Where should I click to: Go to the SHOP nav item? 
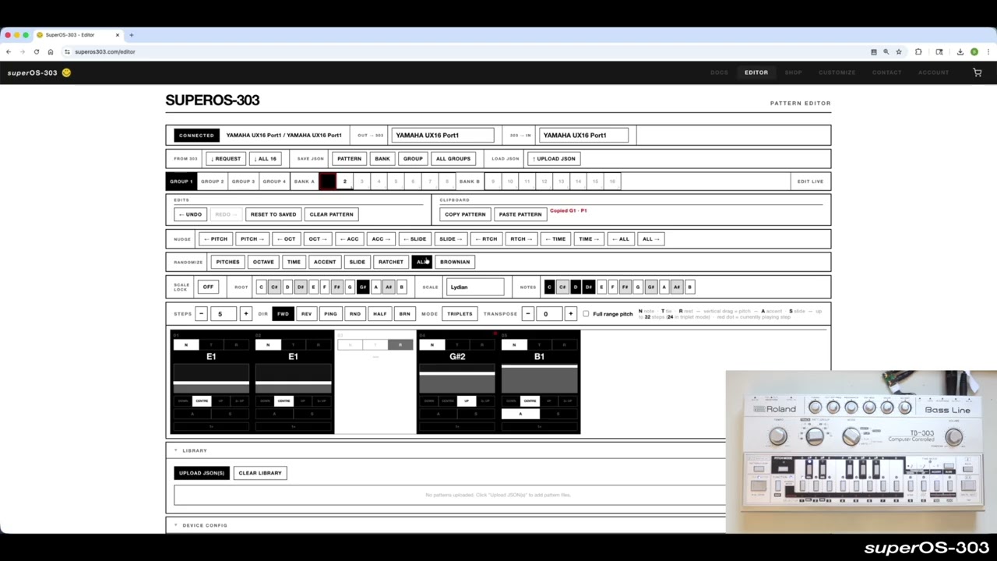click(793, 72)
